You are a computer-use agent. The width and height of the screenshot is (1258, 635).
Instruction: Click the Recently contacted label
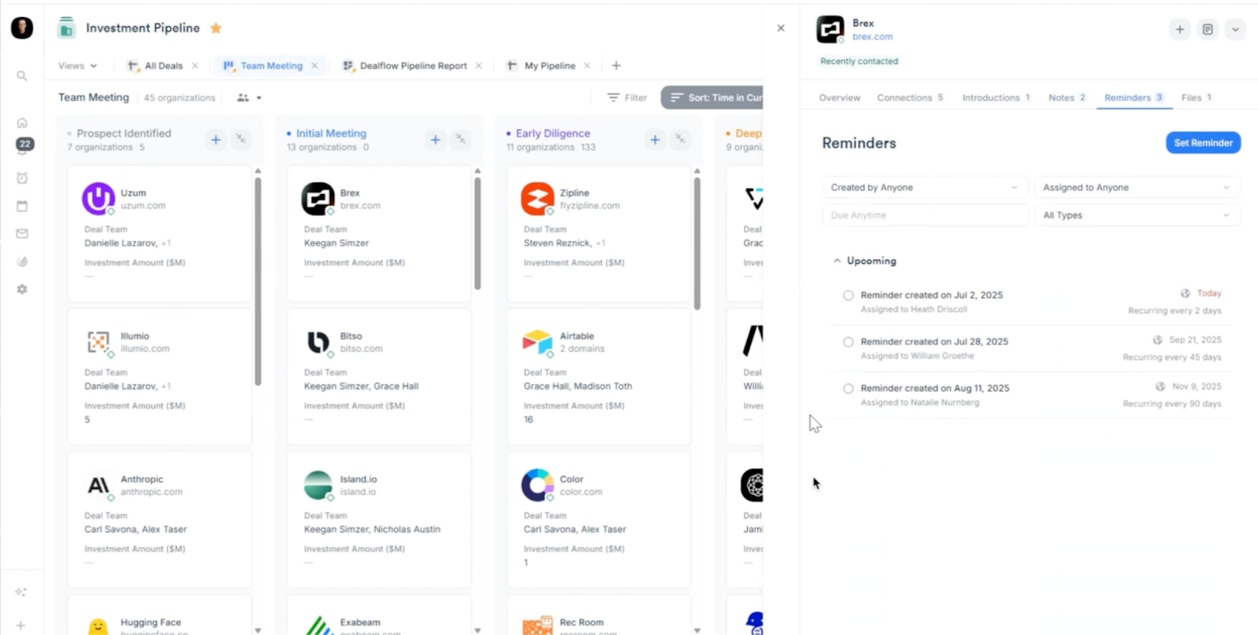[859, 61]
